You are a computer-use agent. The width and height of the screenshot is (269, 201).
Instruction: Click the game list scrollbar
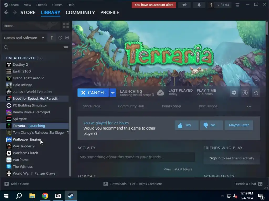[x=70, y=141]
